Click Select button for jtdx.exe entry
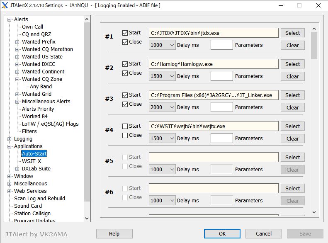328x243 pixels. 292,33
